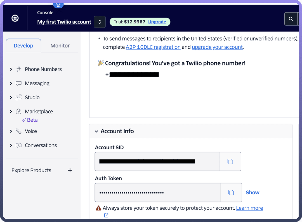Open Learn more about token security
302x222 pixels.
point(249,208)
